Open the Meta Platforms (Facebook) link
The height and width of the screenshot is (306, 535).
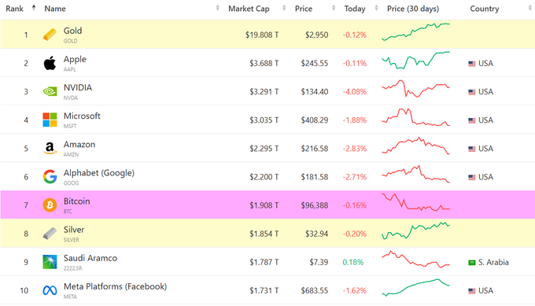[116, 286]
